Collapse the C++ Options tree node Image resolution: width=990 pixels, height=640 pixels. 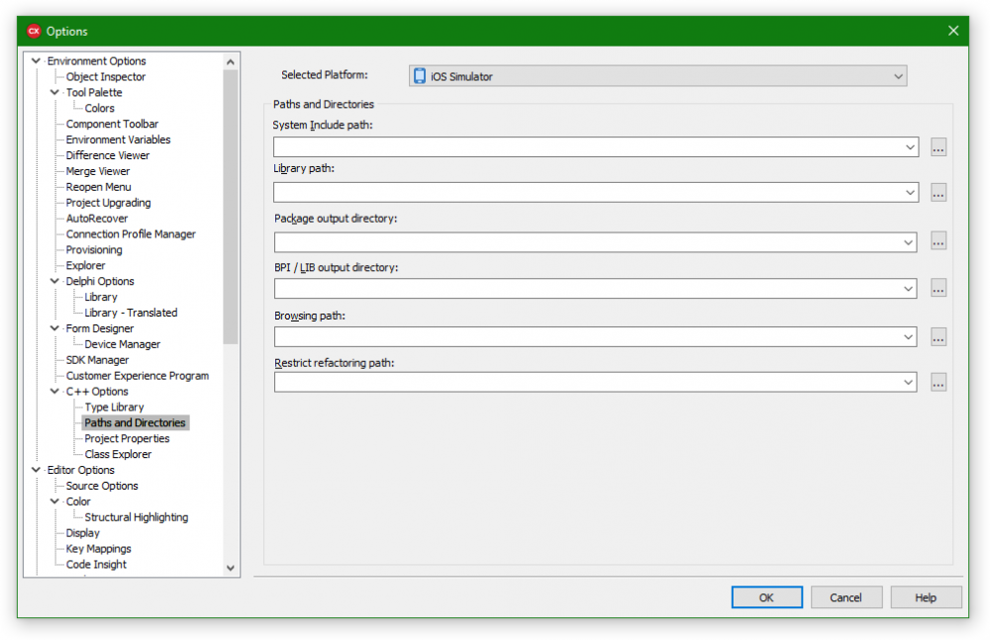(54, 392)
